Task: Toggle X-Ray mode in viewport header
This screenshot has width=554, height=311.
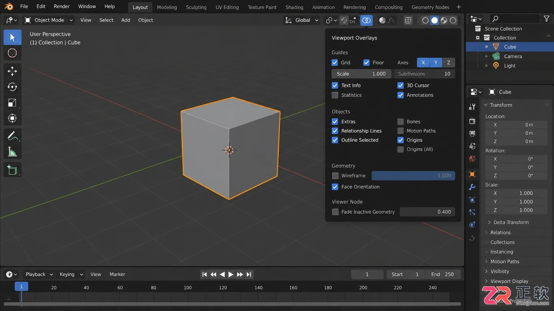Action: pos(408,20)
